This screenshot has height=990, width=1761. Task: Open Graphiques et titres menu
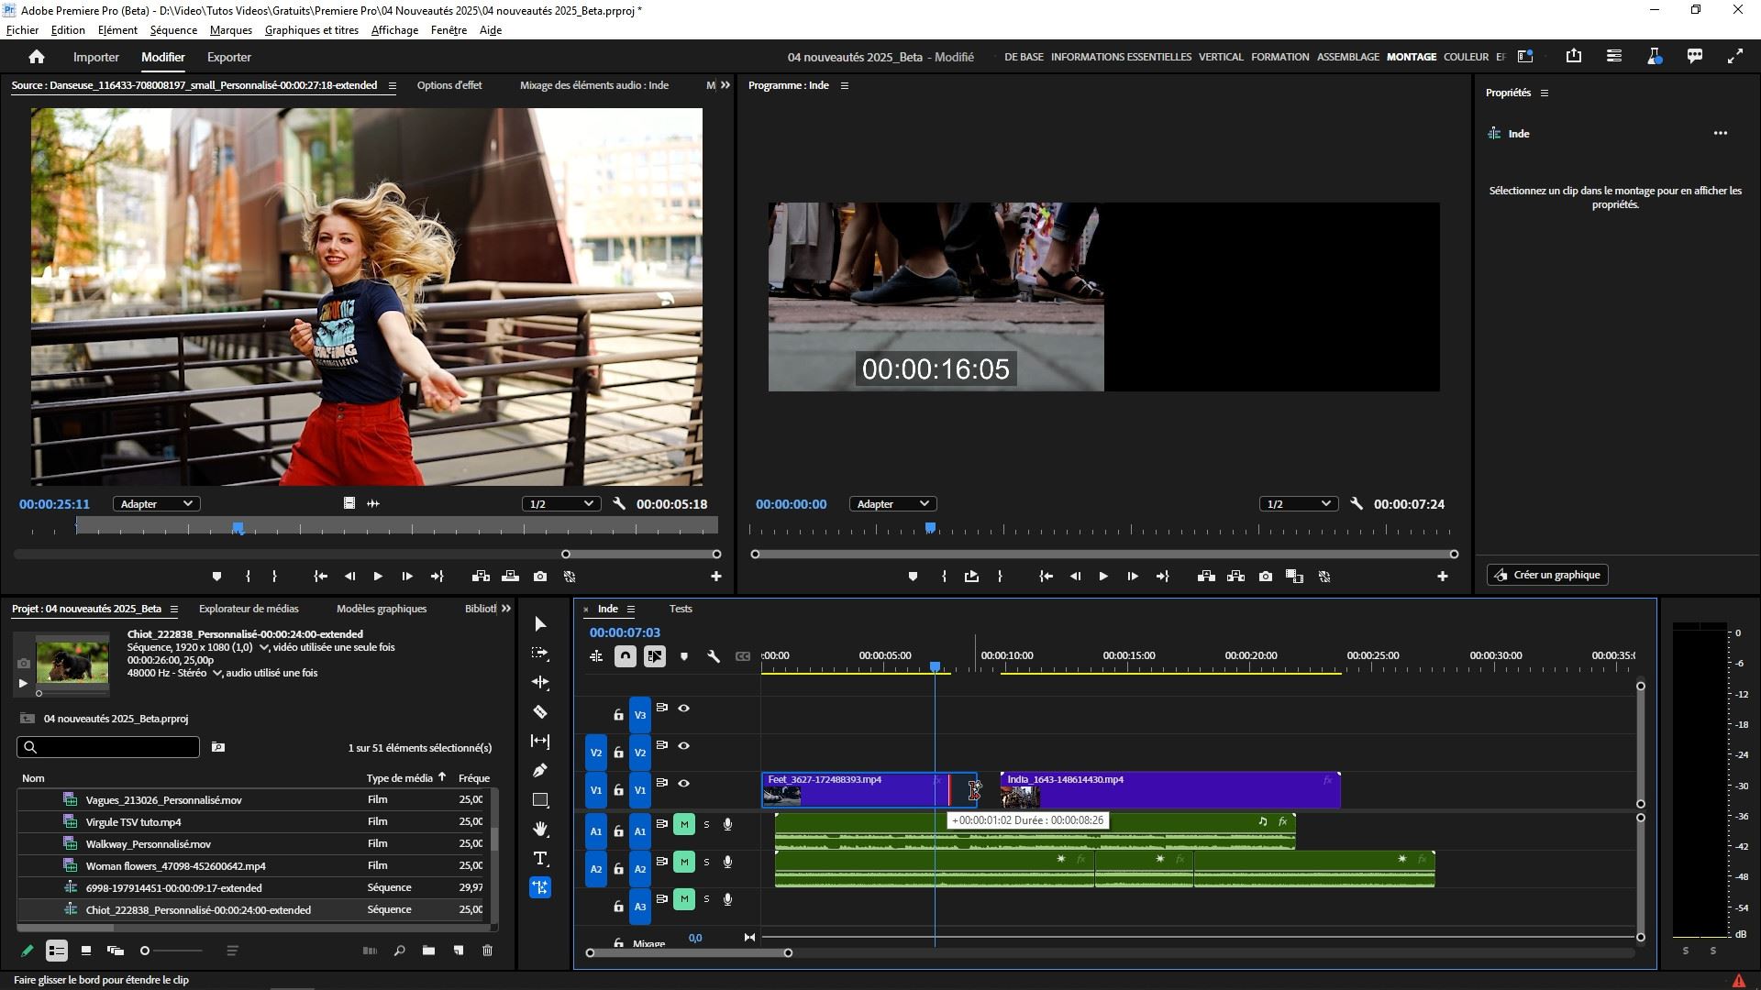click(312, 30)
